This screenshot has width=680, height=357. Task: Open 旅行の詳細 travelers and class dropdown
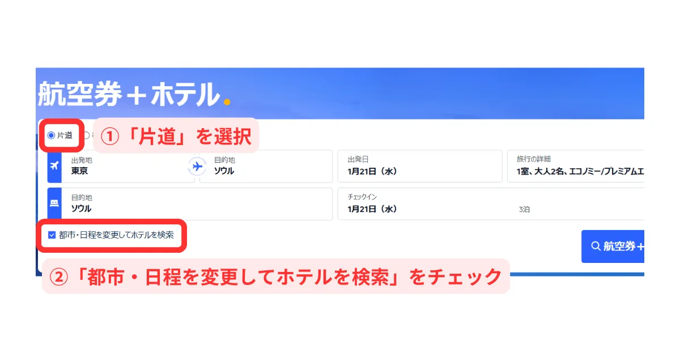click(575, 166)
